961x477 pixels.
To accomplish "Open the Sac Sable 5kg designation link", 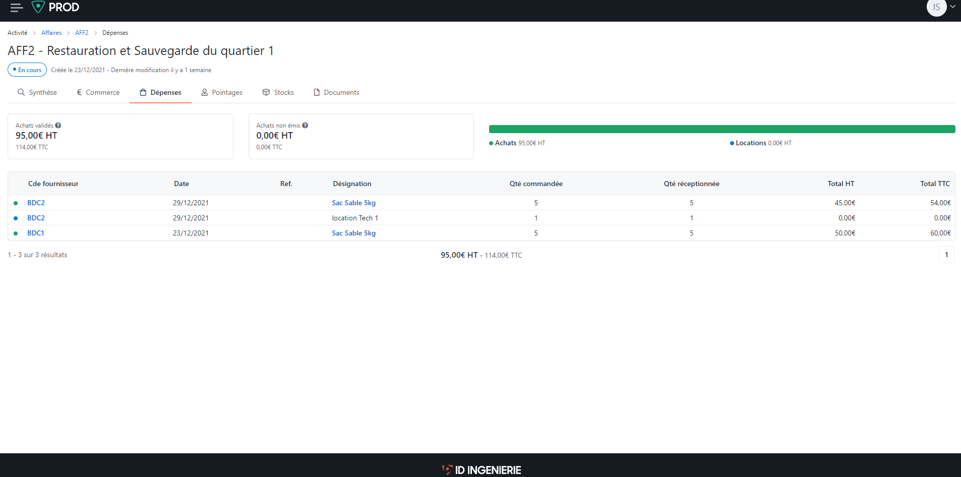I will tap(353, 203).
